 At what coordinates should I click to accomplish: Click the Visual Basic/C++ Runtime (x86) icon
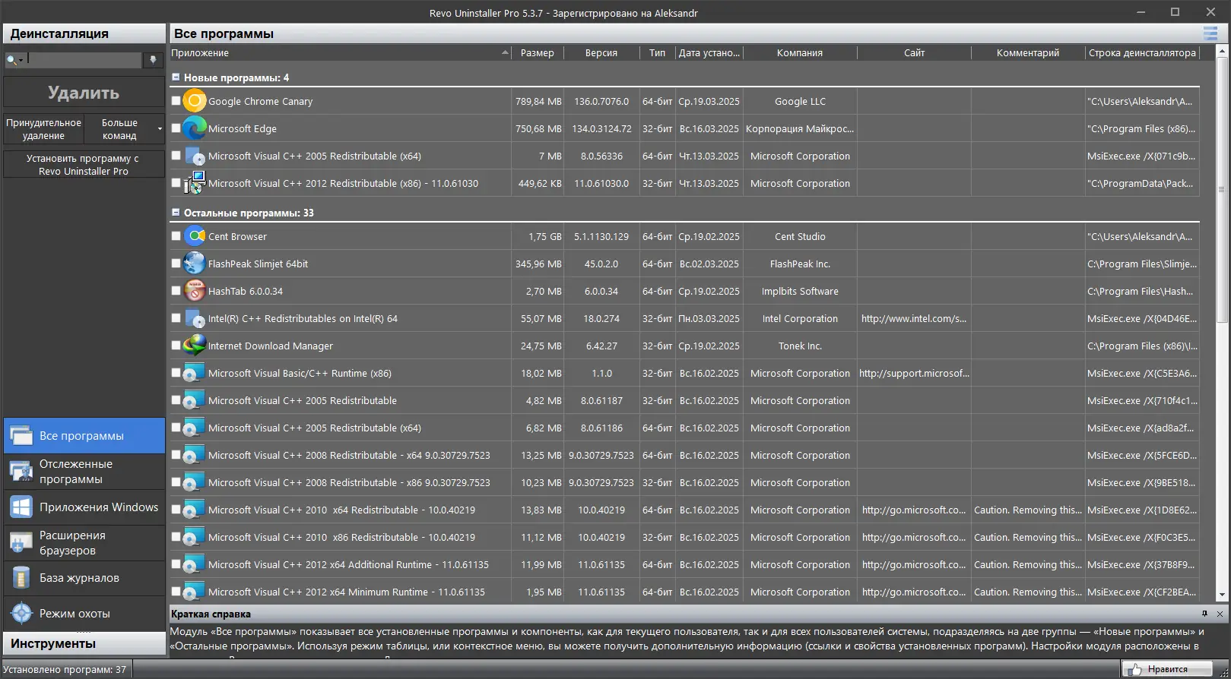(x=195, y=373)
